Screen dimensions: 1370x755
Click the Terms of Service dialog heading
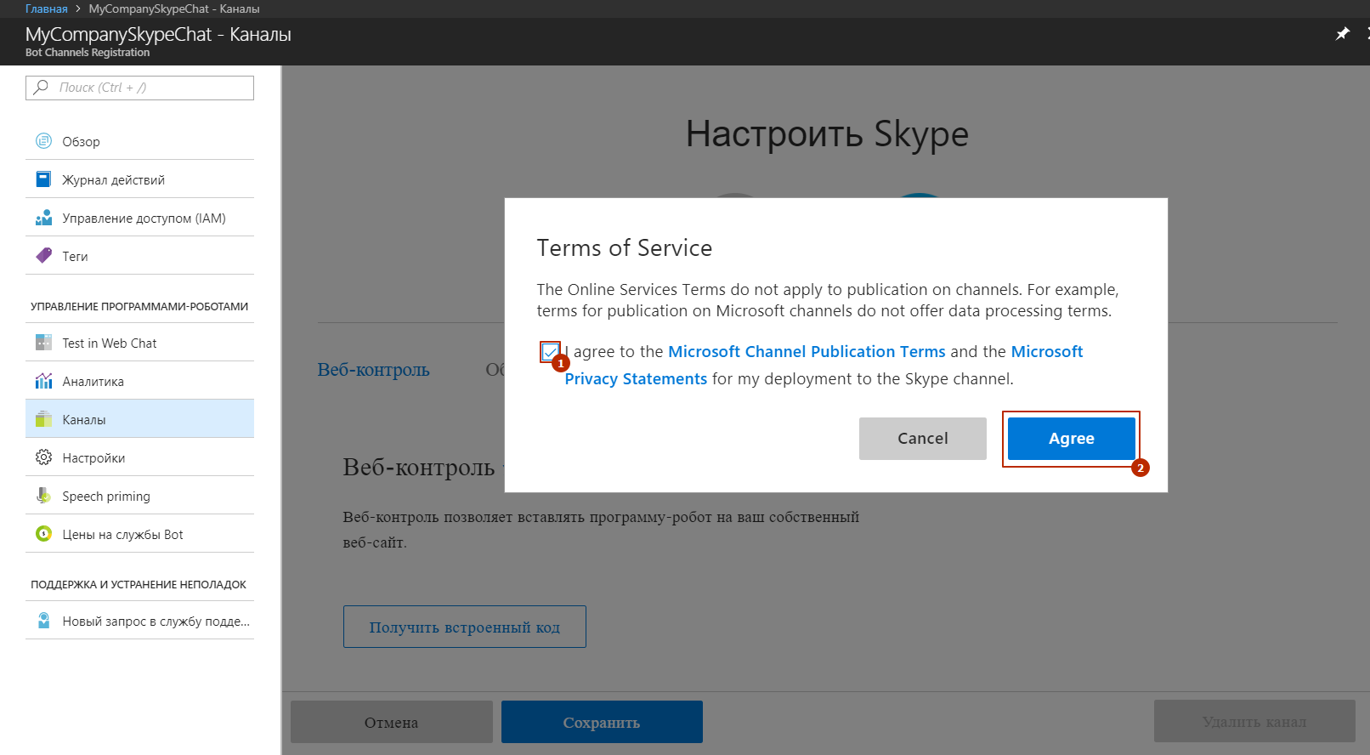[x=625, y=247]
